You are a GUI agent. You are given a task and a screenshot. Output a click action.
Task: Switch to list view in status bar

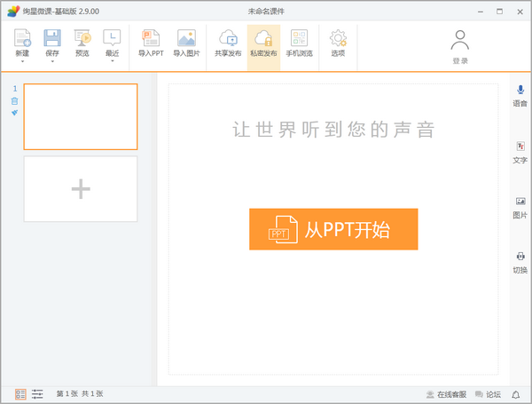[x=37, y=393]
